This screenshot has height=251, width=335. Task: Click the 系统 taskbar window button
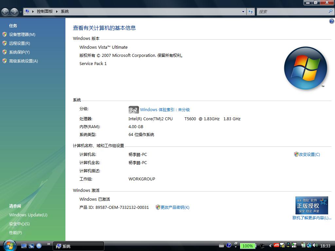[x=79, y=246]
